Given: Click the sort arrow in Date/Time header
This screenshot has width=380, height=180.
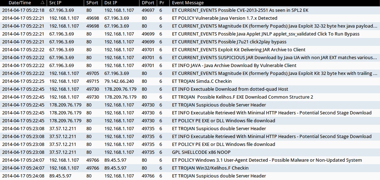Looking at the screenshot, I should (42, 3).
